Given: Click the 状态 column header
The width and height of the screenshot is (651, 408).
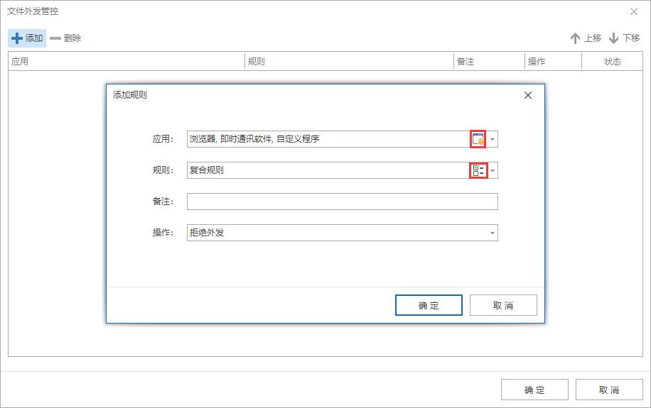Looking at the screenshot, I should coord(612,62).
